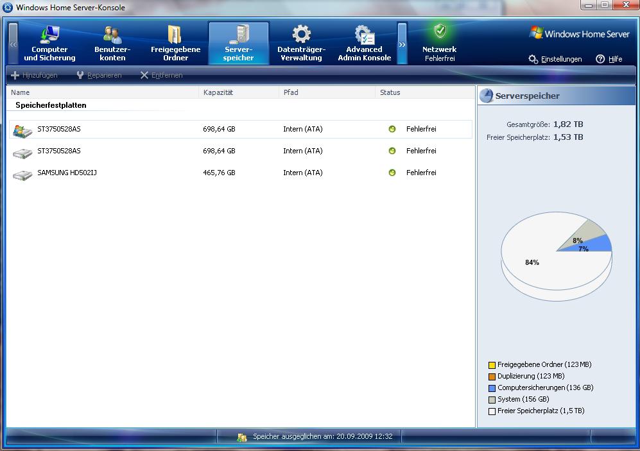
Task: Click the blue Computersicherungen legend swatch
Action: pos(492,388)
